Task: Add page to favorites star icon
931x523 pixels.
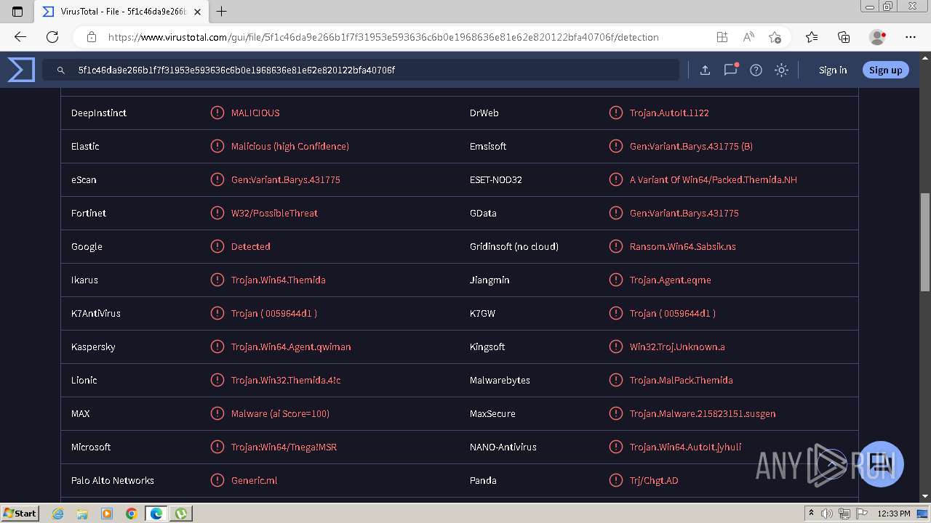Action: click(775, 37)
